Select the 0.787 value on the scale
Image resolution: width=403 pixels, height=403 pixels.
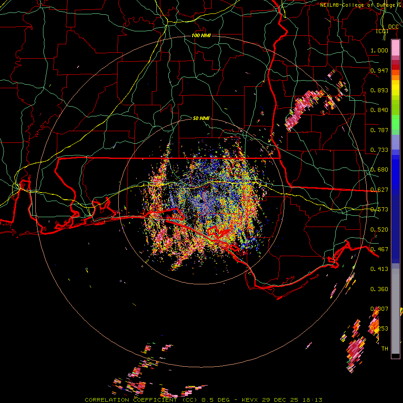click(379, 130)
